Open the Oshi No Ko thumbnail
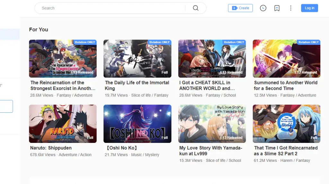Screen dimensions: 329x184 pyautogui.click(x=137, y=124)
